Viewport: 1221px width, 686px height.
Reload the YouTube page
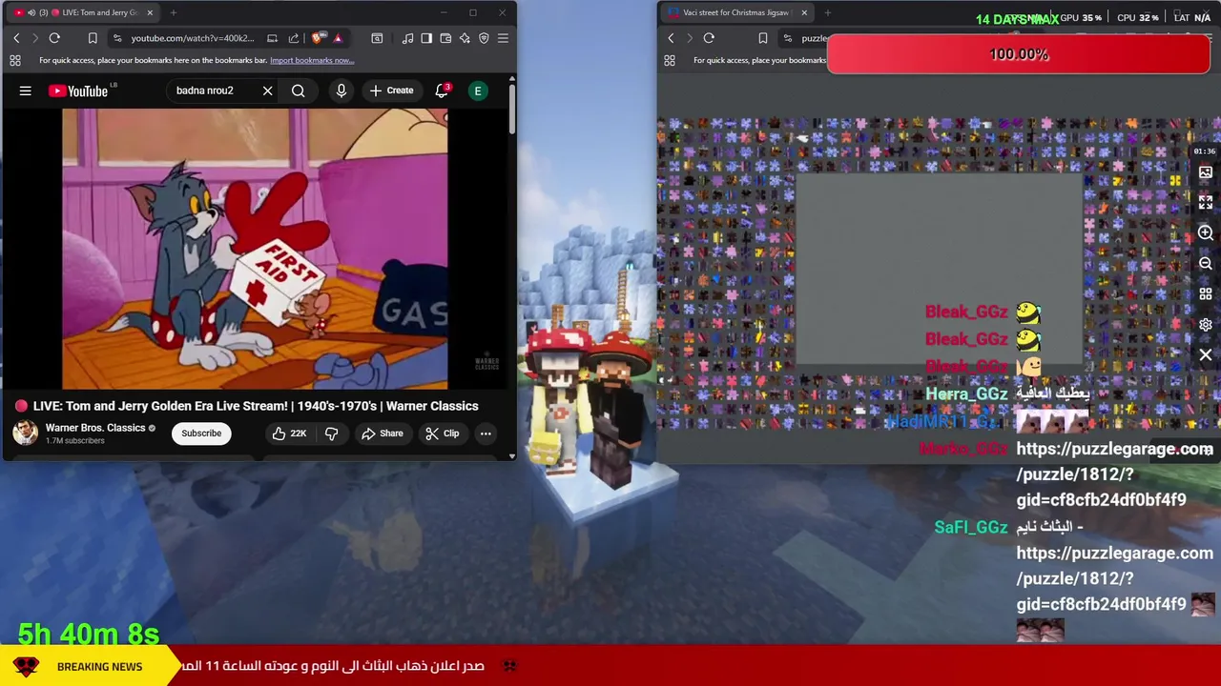54,38
